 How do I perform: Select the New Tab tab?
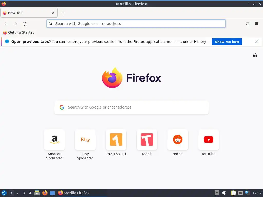(x=29, y=13)
